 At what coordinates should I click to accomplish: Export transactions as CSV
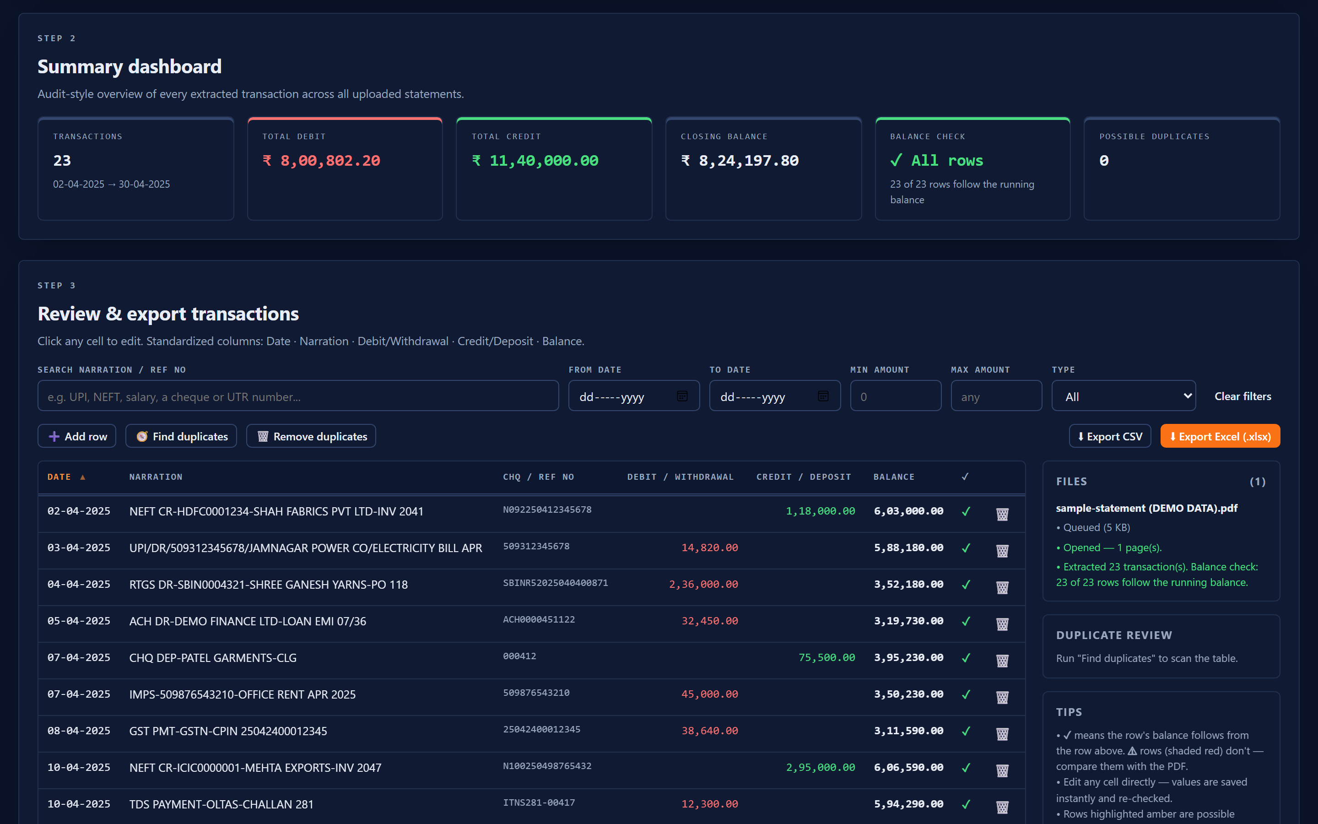click(x=1109, y=436)
